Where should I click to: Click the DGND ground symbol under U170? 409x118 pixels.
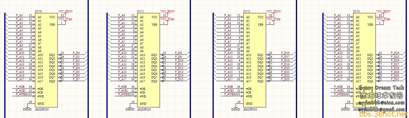pyautogui.click(x=27, y=109)
